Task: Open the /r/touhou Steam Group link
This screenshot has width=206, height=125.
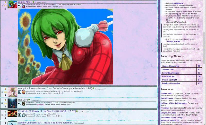Action: coord(171,118)
